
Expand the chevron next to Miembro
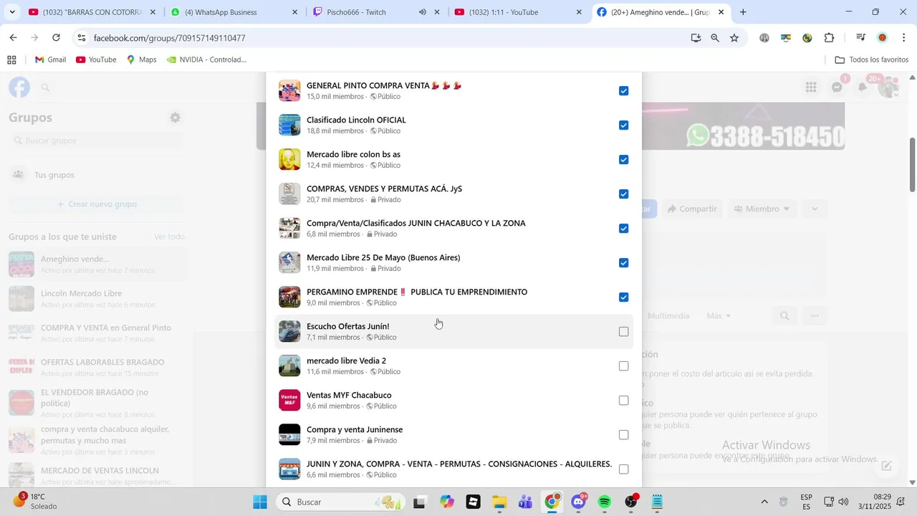815,209
